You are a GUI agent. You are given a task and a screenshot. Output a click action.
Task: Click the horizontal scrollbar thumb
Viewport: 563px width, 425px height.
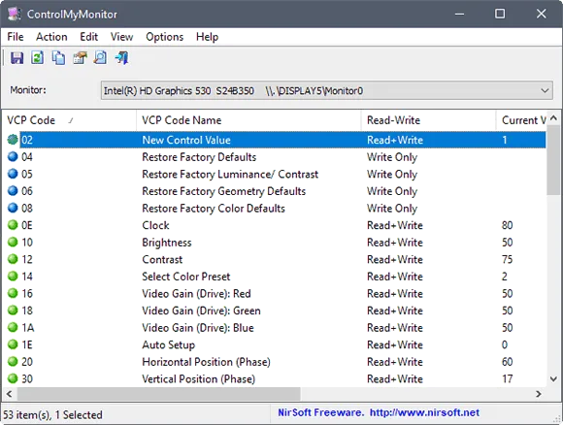point(158,394)
